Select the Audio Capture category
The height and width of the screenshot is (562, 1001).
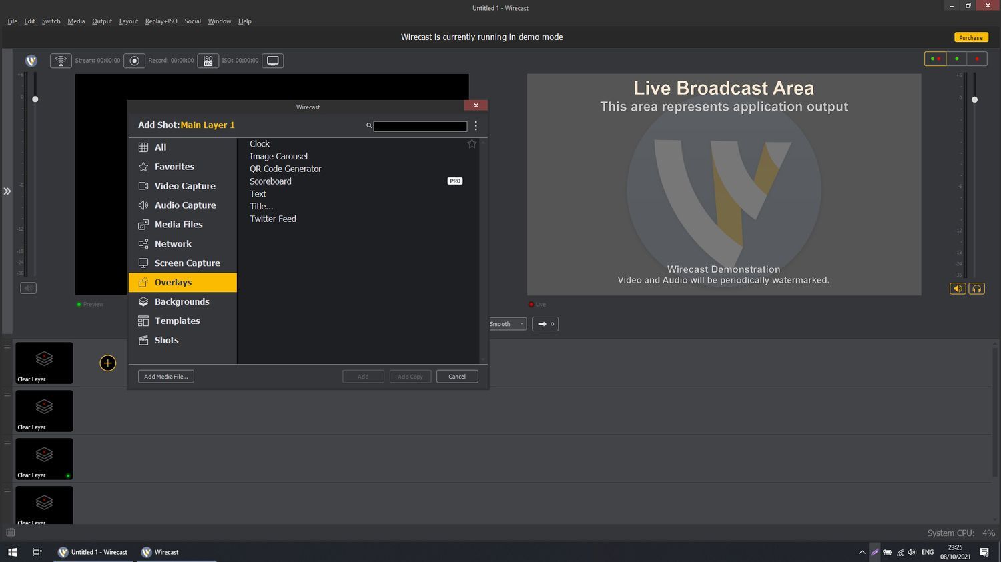[x=182, y=205]
